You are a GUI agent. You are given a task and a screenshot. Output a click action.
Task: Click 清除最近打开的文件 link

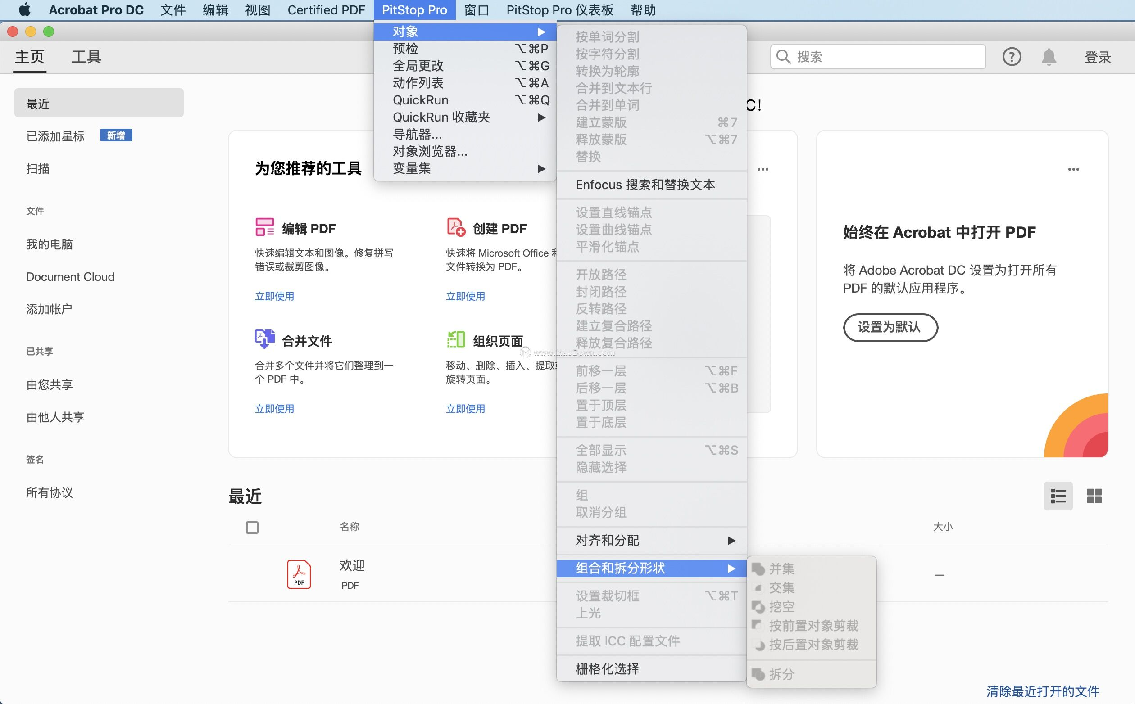(x=1042, y=691)
